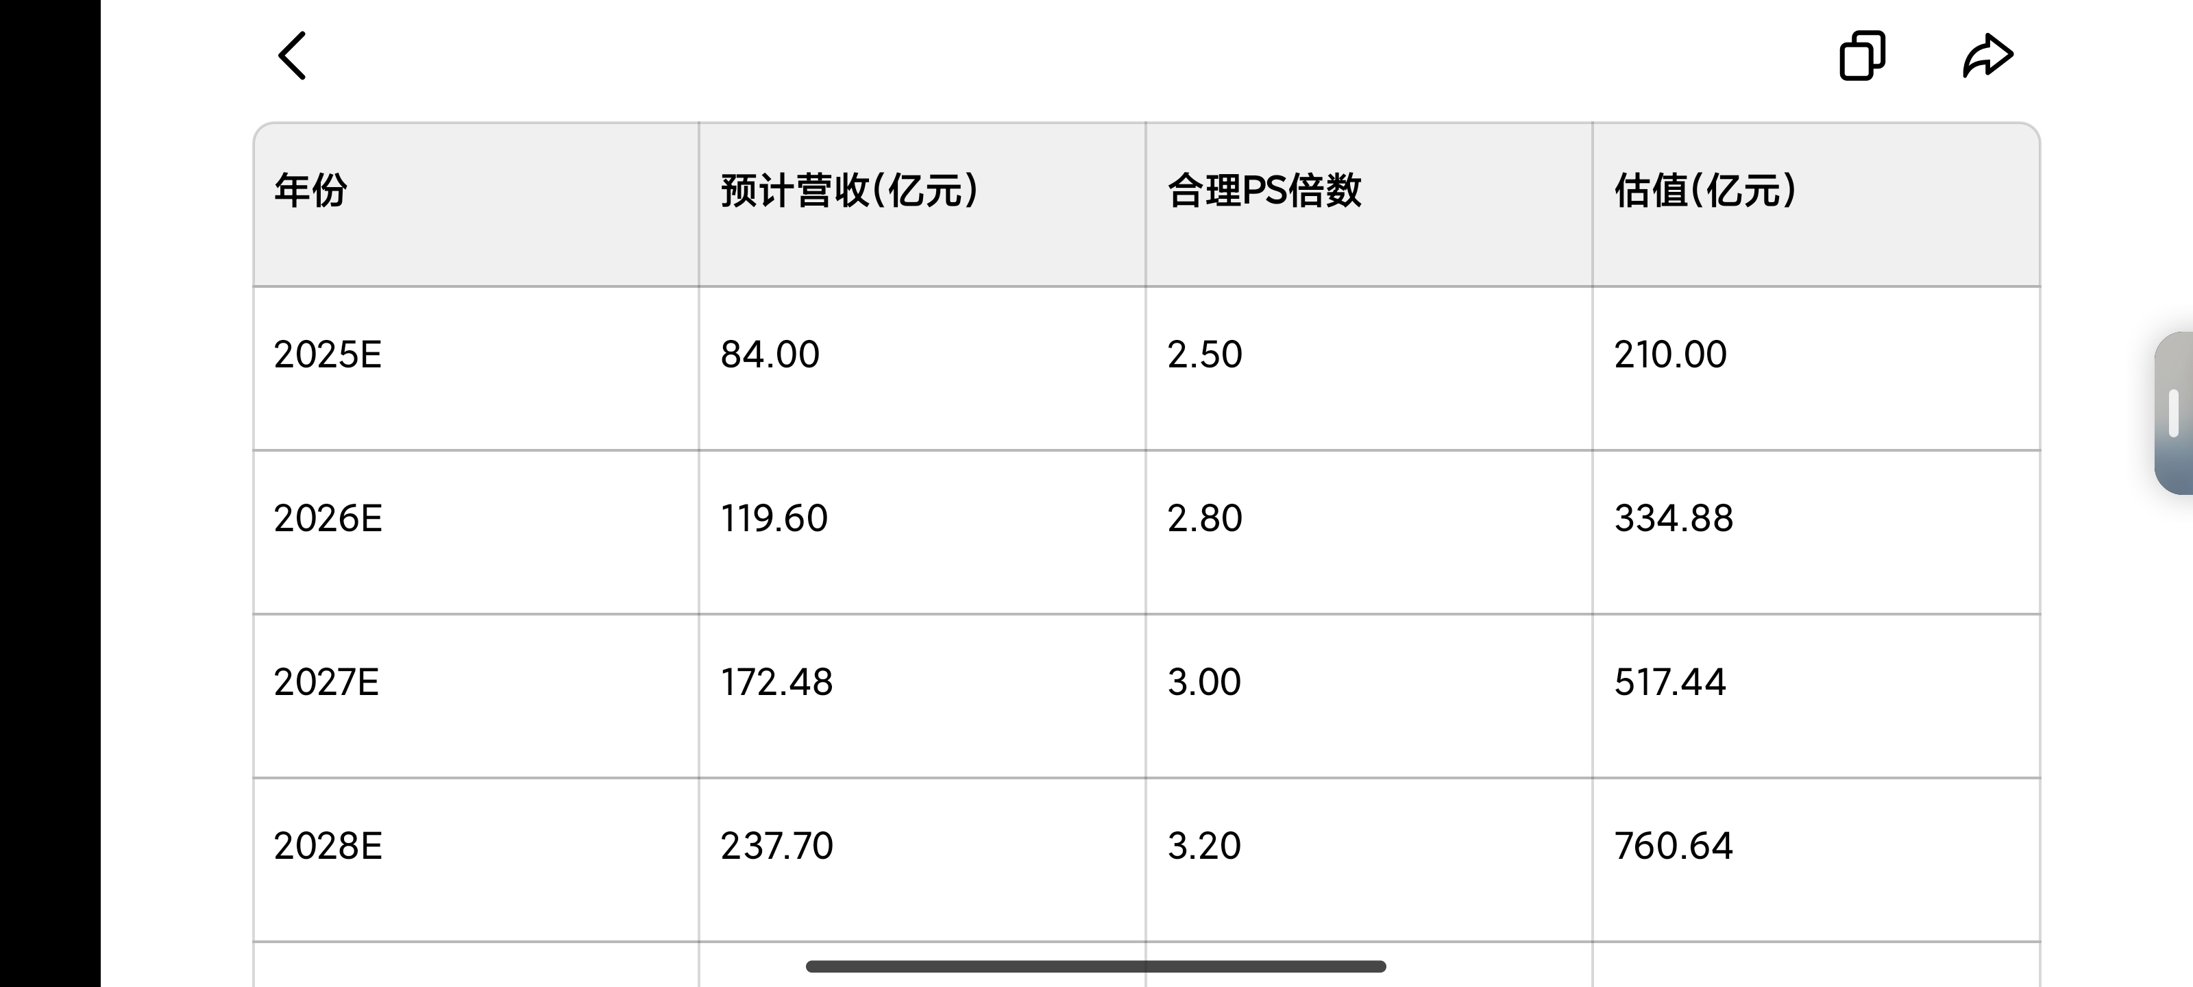Tap revenue value 119.60

point(774,517)
